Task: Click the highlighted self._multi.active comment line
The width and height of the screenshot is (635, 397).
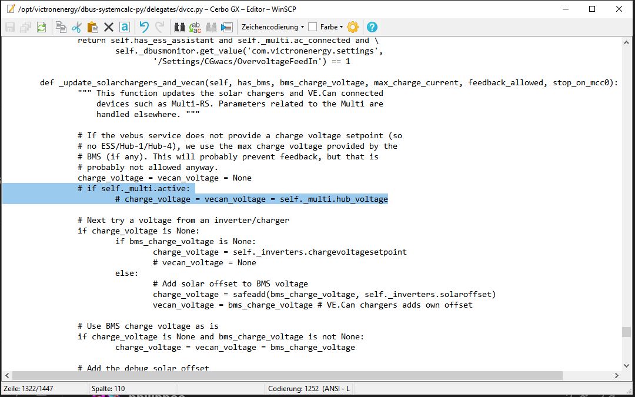Action: coord(136,188)
